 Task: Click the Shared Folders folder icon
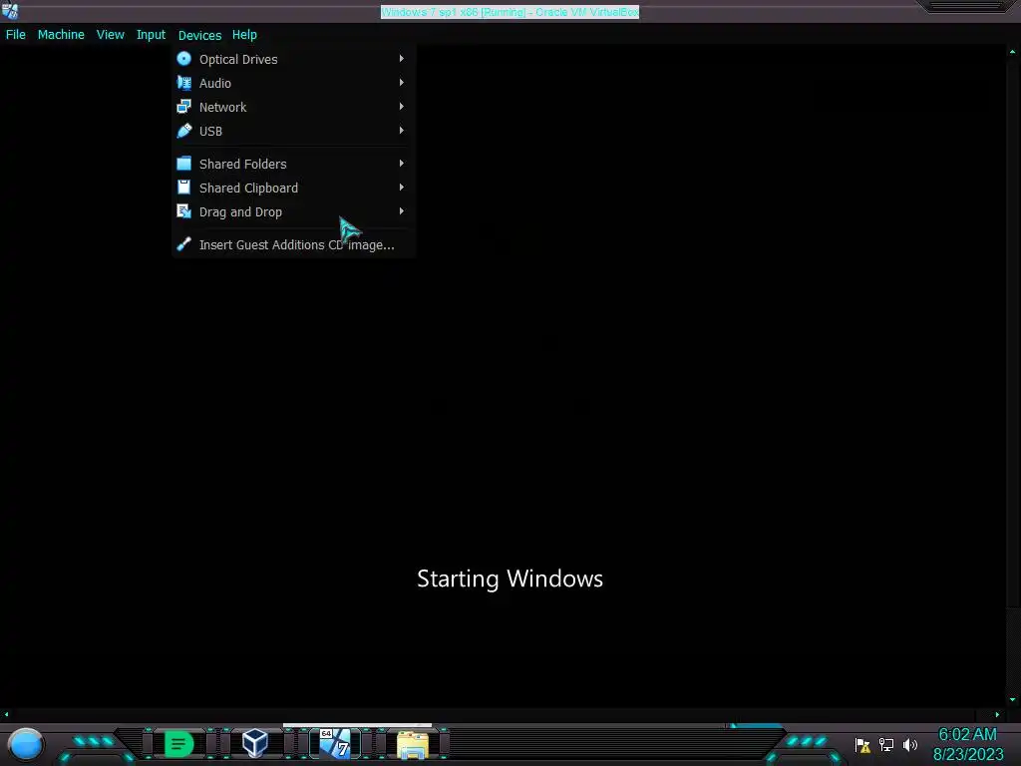pyautogui.click(x=184, y=164)
